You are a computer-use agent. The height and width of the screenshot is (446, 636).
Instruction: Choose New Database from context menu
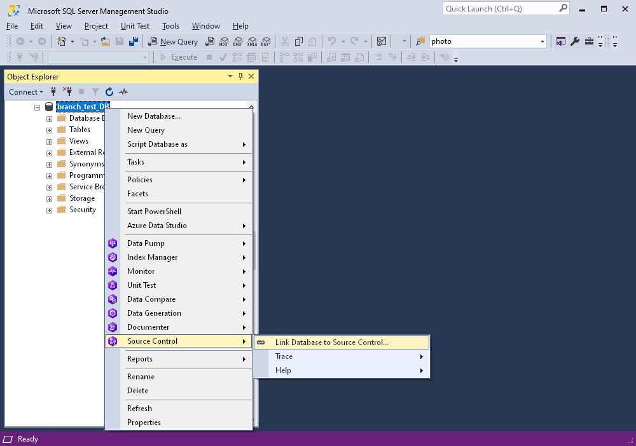tap(179, 116)
